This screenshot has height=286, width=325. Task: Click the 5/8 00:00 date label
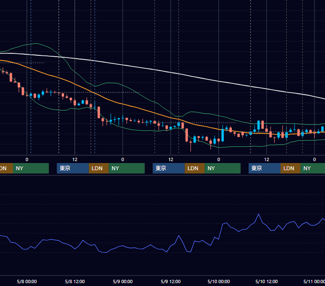pyautogui.click(x=27, y=281)
